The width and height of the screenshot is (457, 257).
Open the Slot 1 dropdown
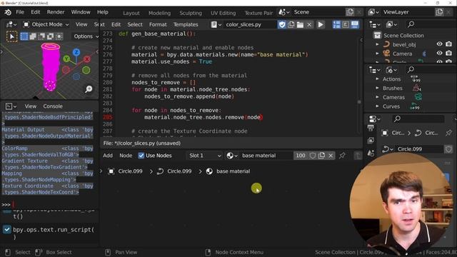point(205,156)
